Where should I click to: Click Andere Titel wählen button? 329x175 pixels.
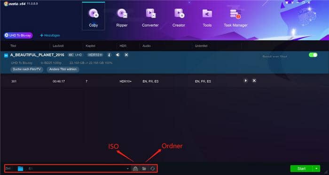pos(63,69)
